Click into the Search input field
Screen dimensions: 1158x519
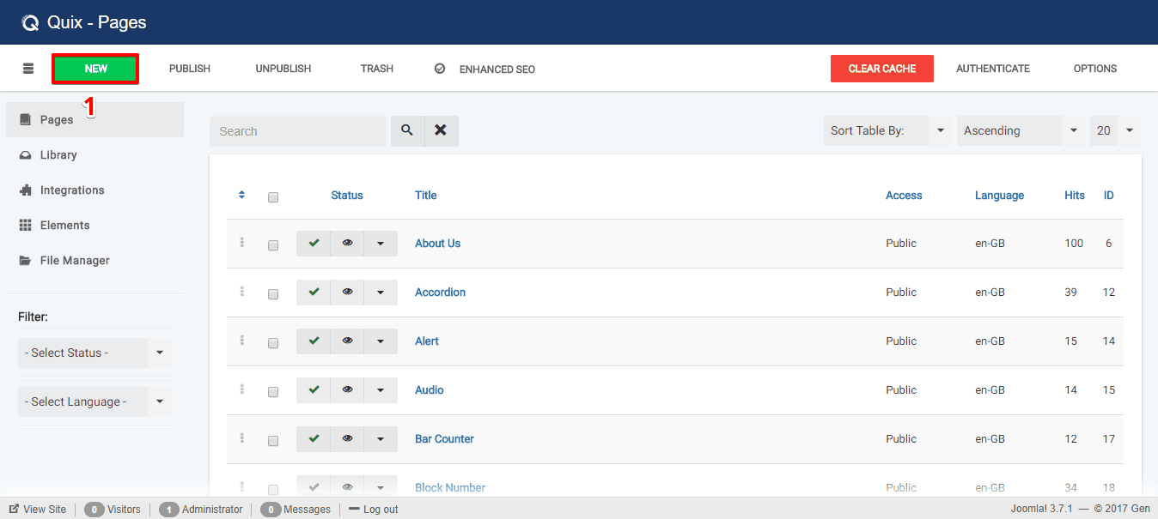(298, 131)
